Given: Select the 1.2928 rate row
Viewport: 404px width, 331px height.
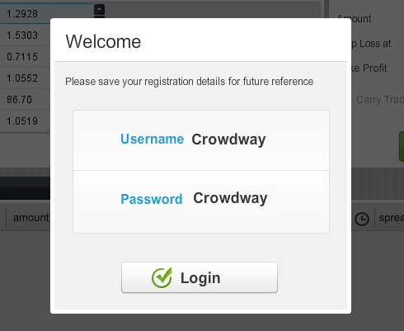Looking at the screenshot, I should (26, 14).
